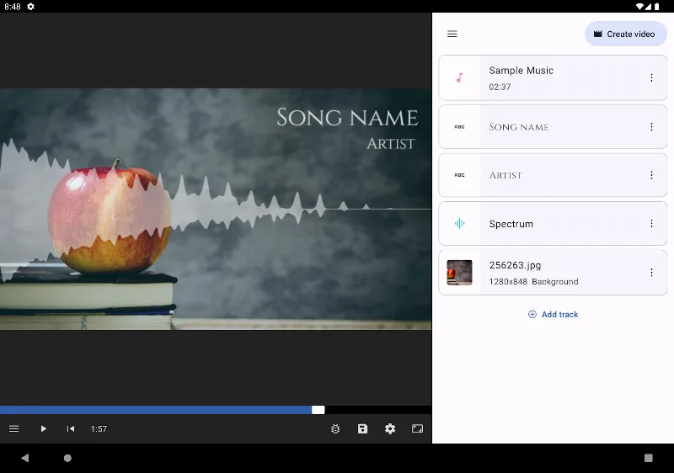This screenshot has height=473, width=674.
Task: Open player settings gear
Action: pyautogui.click(x=390, y=428)
